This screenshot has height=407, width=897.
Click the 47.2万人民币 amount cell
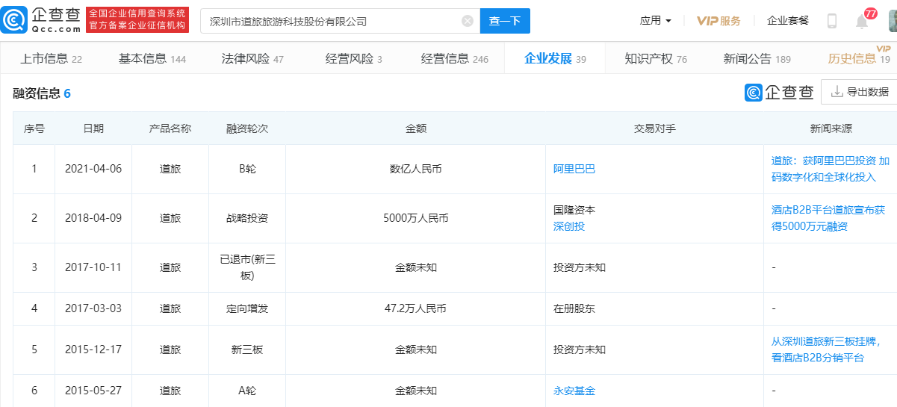tap(416, 308)
